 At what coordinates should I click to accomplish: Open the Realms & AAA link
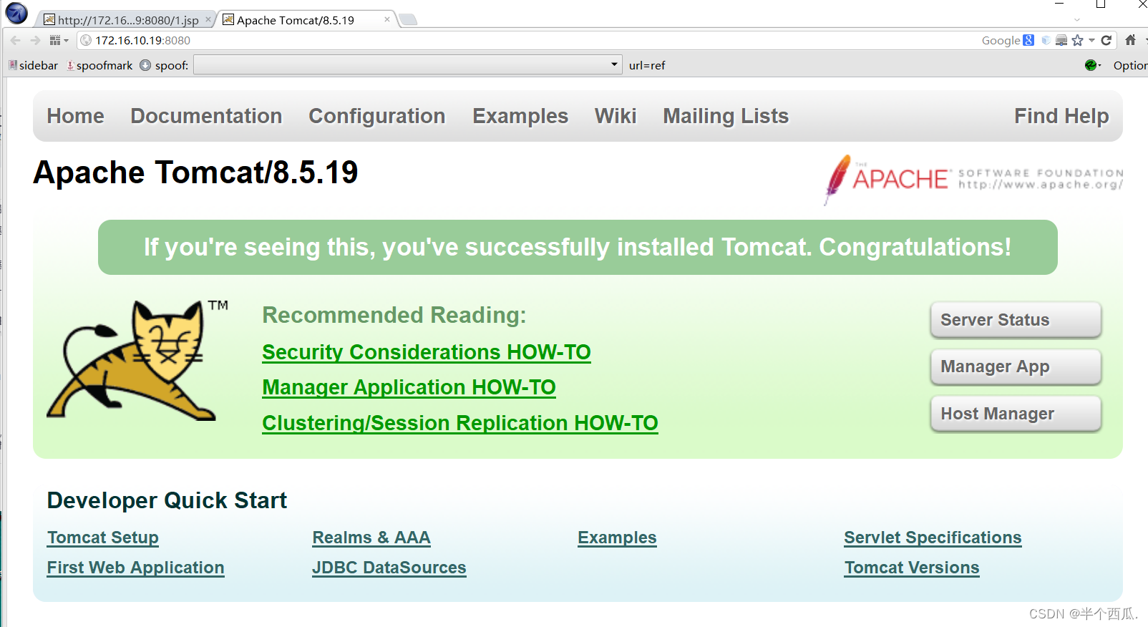[x=371, y=538]
